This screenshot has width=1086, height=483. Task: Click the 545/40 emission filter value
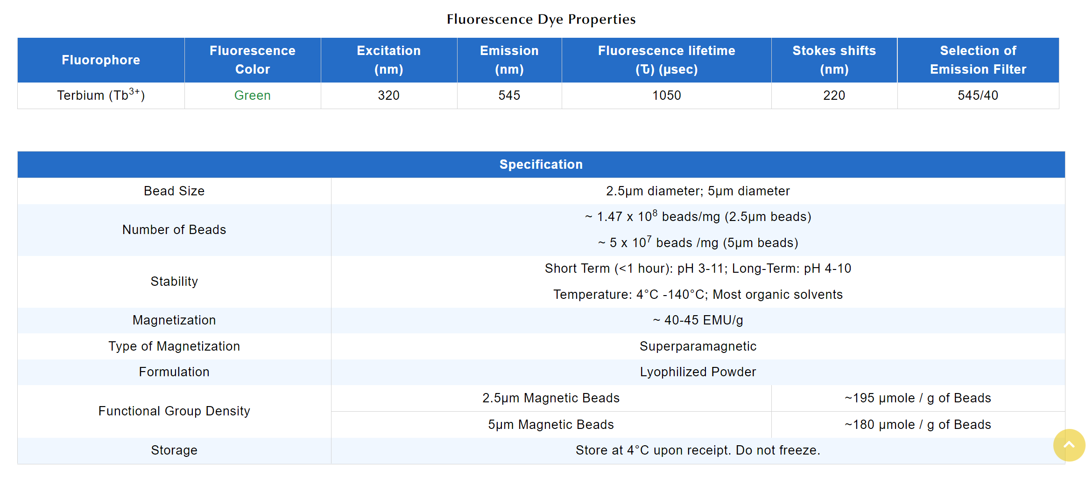coord(978,96)
